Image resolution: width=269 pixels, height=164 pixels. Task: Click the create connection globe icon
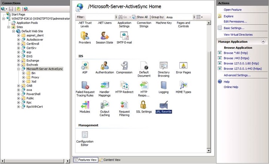(3, 9)
